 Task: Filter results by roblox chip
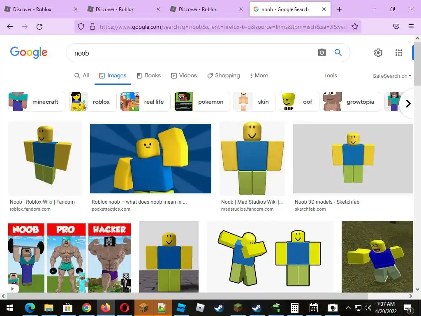pos(93,102)
